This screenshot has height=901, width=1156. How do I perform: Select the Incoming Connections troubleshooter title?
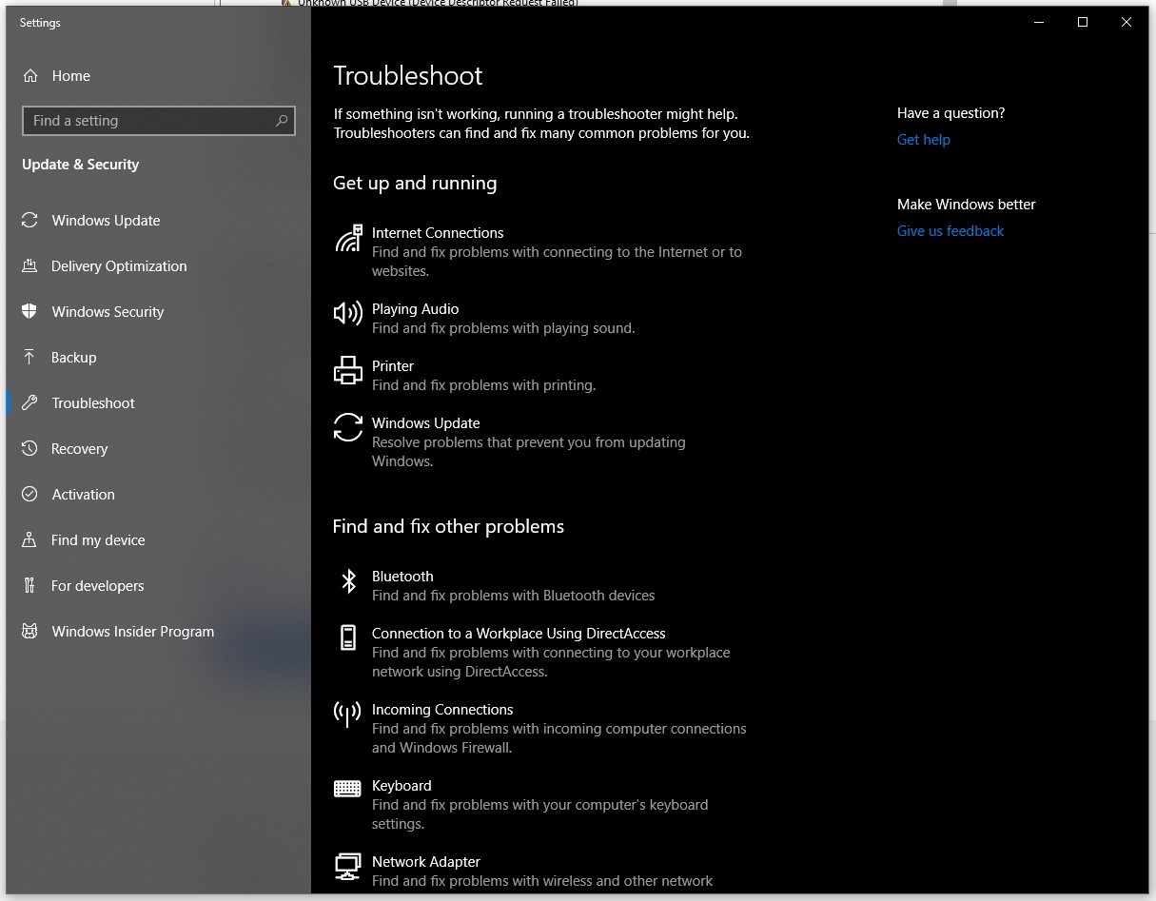point(442,710)
